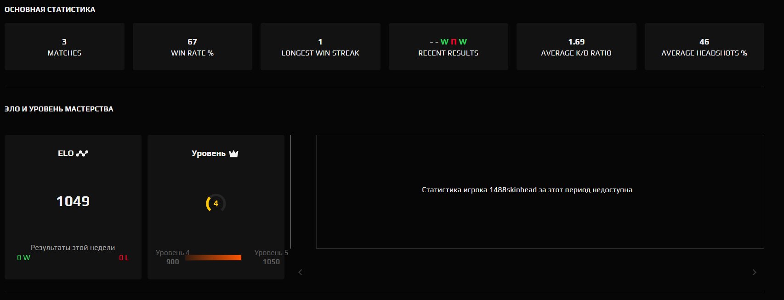Image resolution: width=784 pixels, height=300 pixels.
Task: Click the level 4 circular badge
Action: 216,203
